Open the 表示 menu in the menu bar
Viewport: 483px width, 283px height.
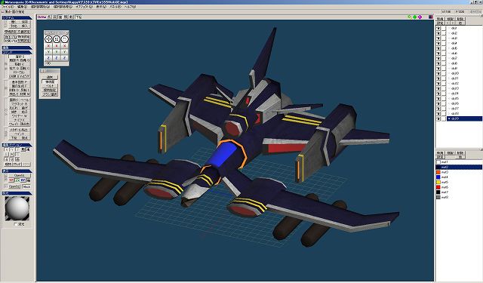[x=100, y=7]
